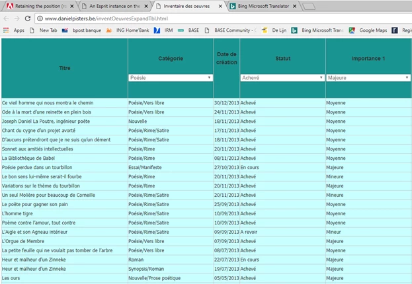Screen dimensions: 412x284
Task: Open the Catégorie filter dropdown showing Poésie
Action: [171, 78]
